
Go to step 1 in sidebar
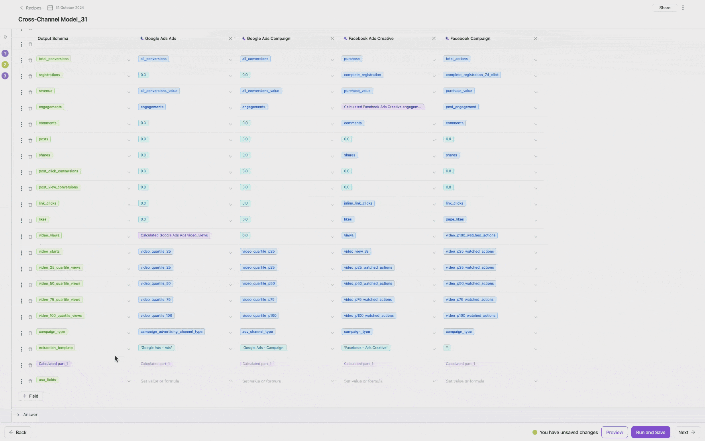5,53
